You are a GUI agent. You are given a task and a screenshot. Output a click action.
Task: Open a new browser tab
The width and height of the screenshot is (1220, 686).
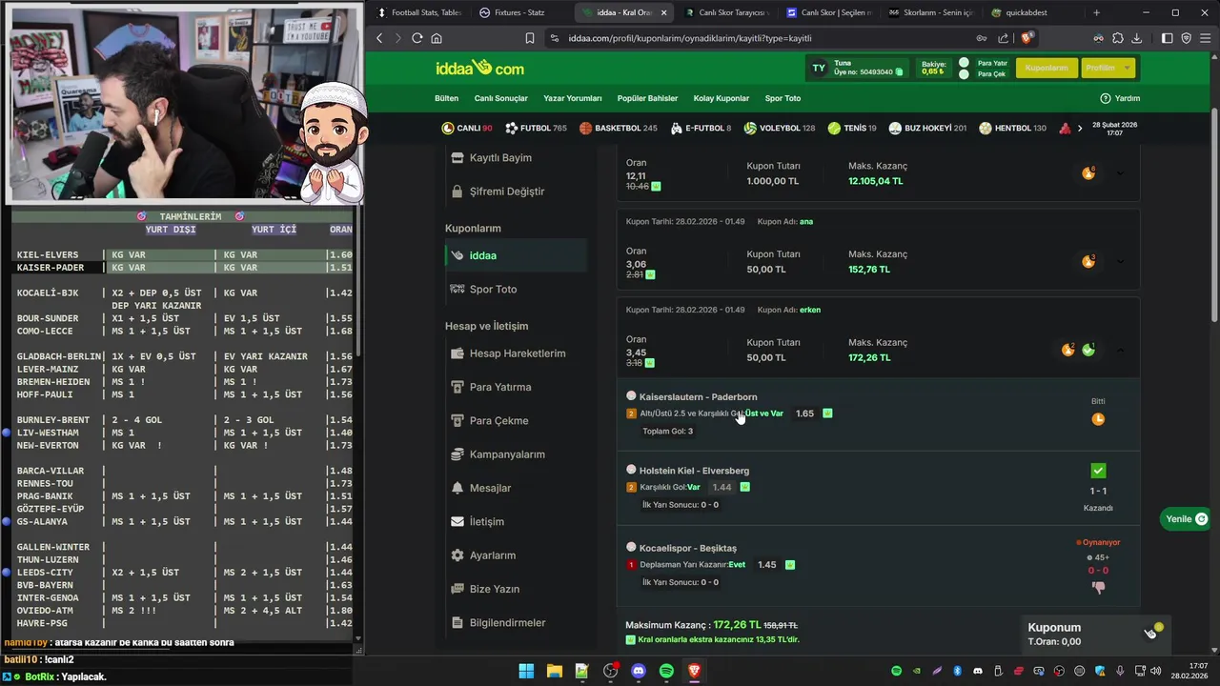(1096, 12)
